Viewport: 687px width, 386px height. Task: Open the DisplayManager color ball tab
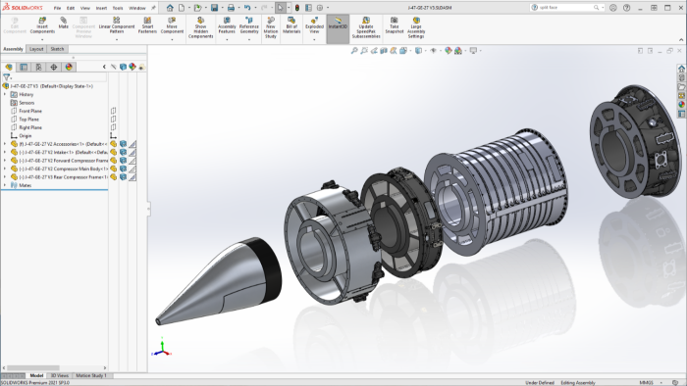click(x=69, y=67)
